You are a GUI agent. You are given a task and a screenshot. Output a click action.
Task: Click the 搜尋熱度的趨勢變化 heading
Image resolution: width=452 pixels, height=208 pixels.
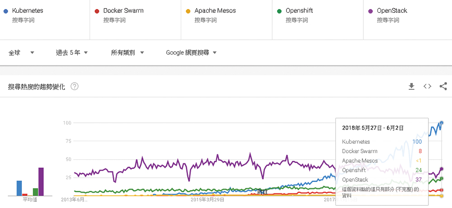37,87
